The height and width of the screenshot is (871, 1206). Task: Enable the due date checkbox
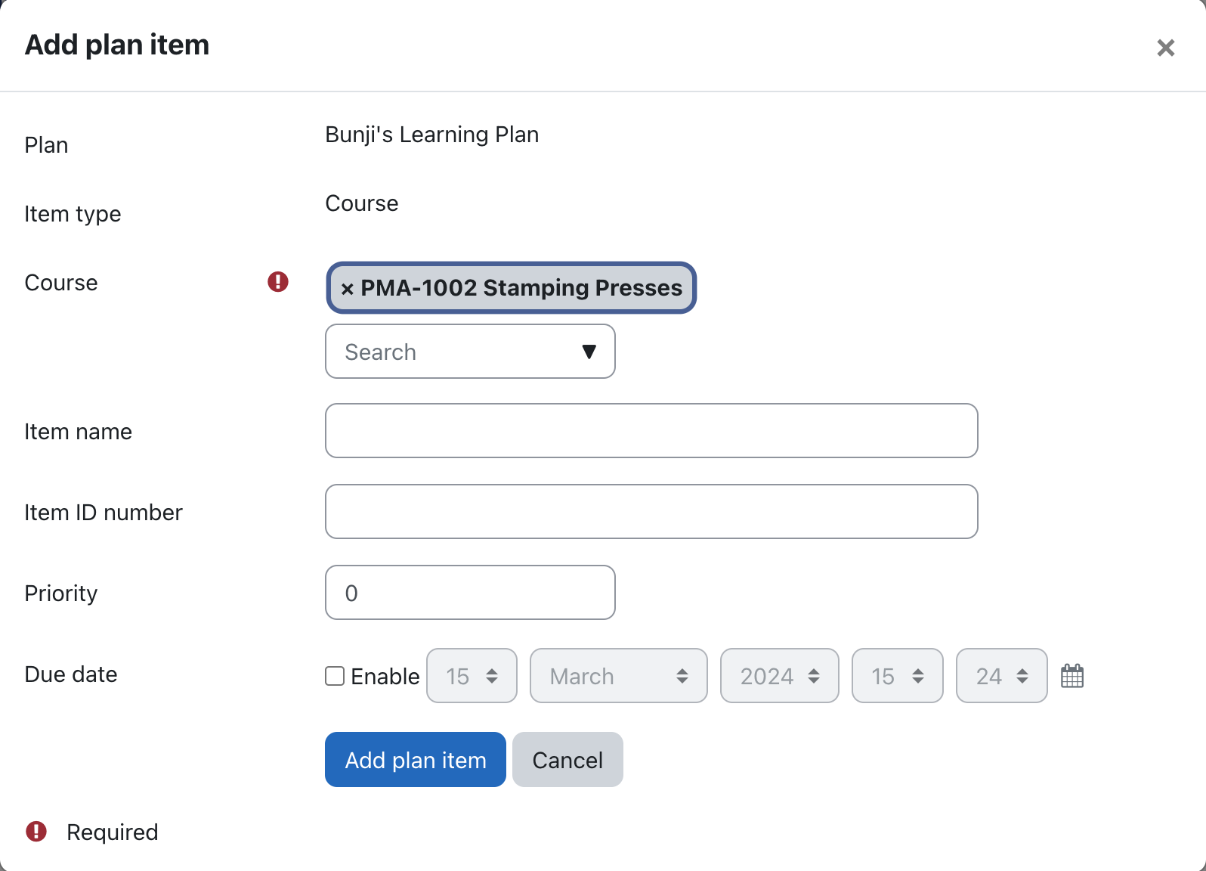(x=335, y=676)
